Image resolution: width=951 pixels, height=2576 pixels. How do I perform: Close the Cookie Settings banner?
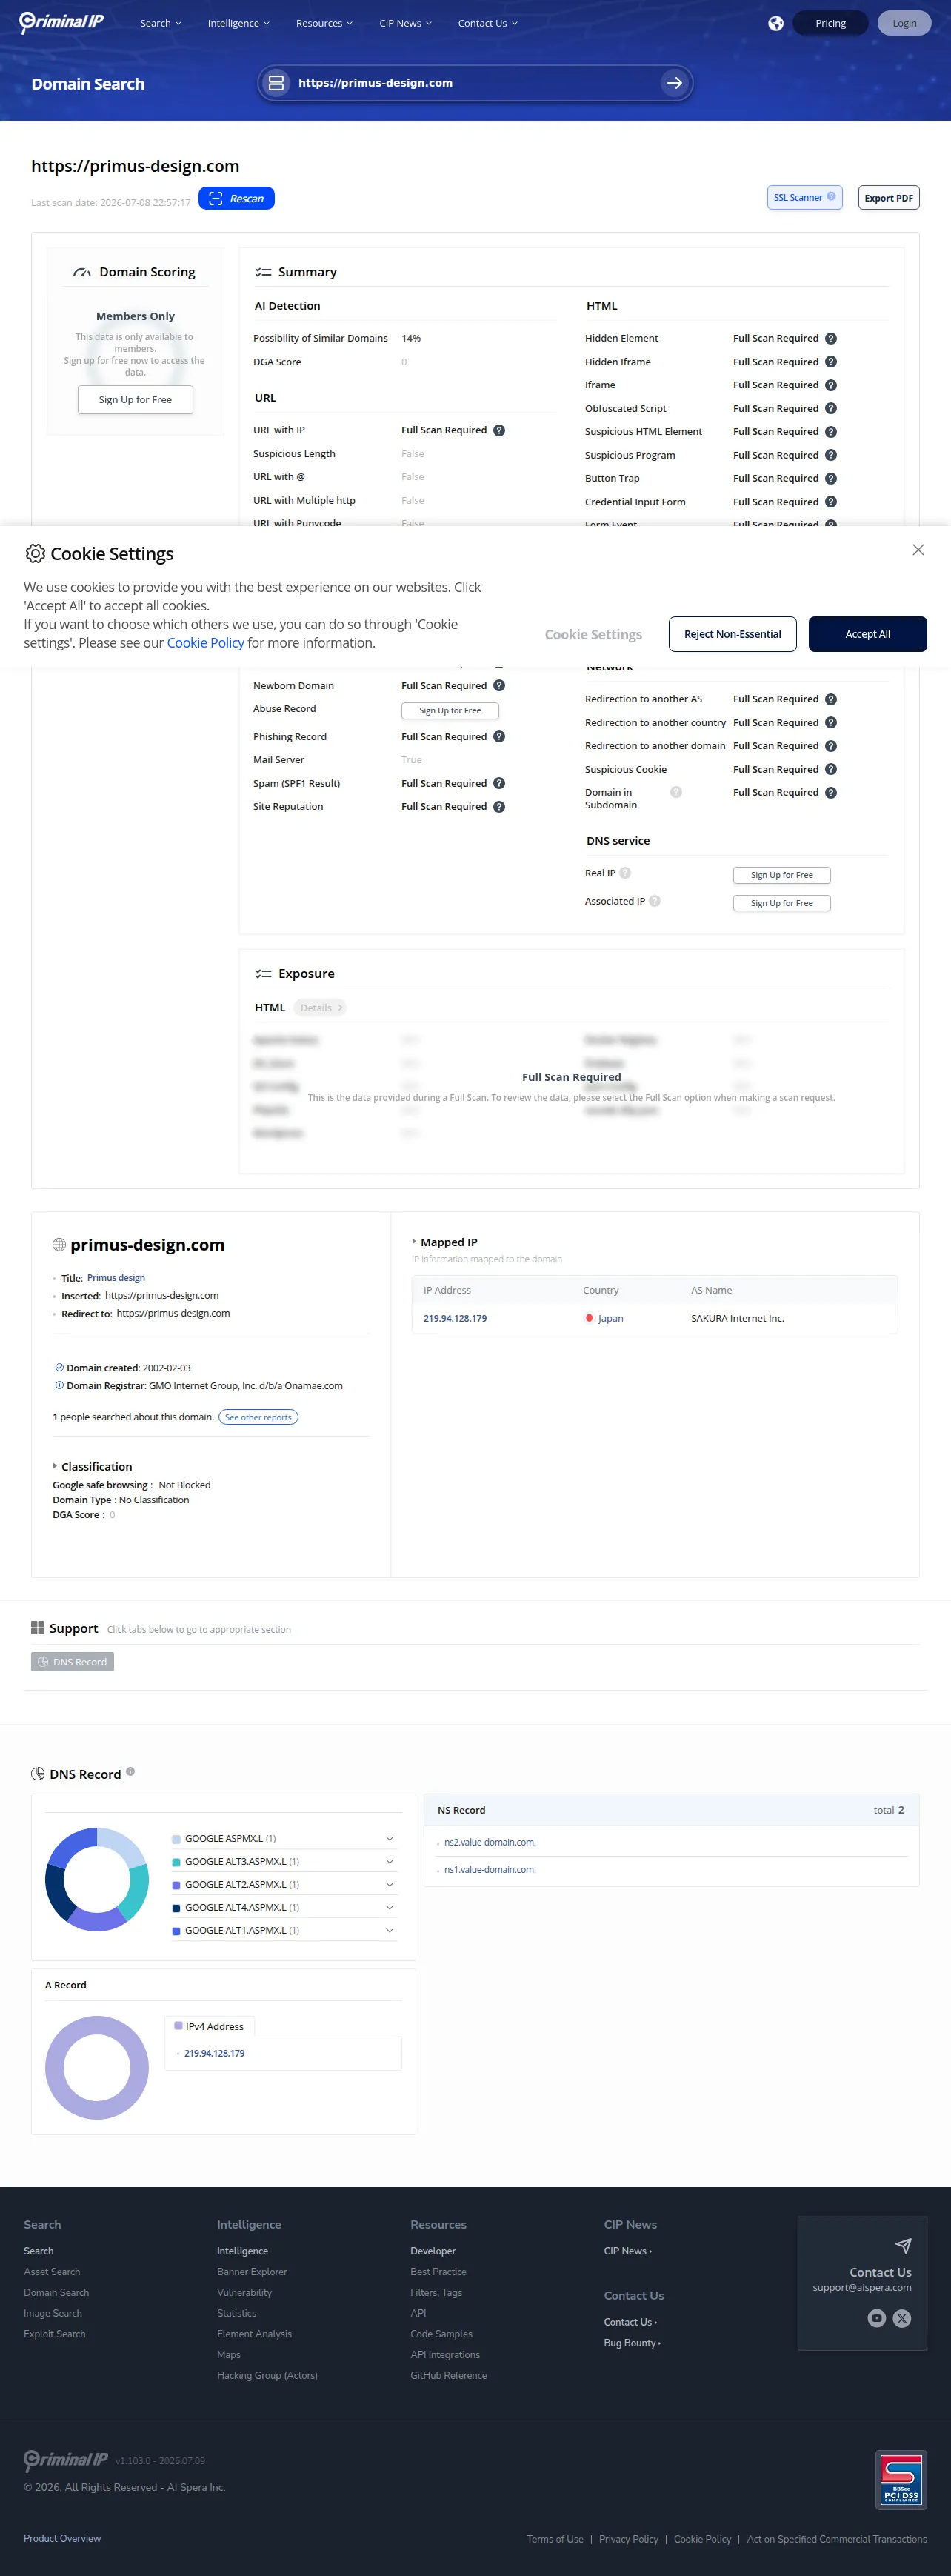point(918,550)
